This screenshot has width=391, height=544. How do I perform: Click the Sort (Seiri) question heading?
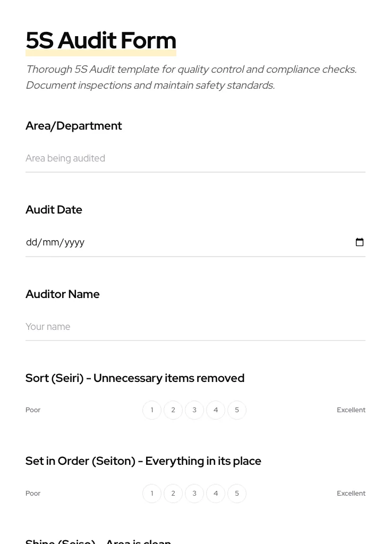coord(135,378)
